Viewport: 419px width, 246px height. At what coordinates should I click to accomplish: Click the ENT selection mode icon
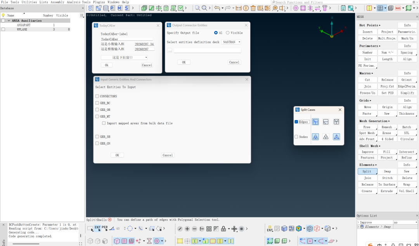97,229
